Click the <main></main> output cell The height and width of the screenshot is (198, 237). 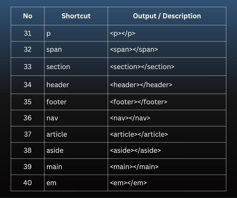(x=167, y=167)
